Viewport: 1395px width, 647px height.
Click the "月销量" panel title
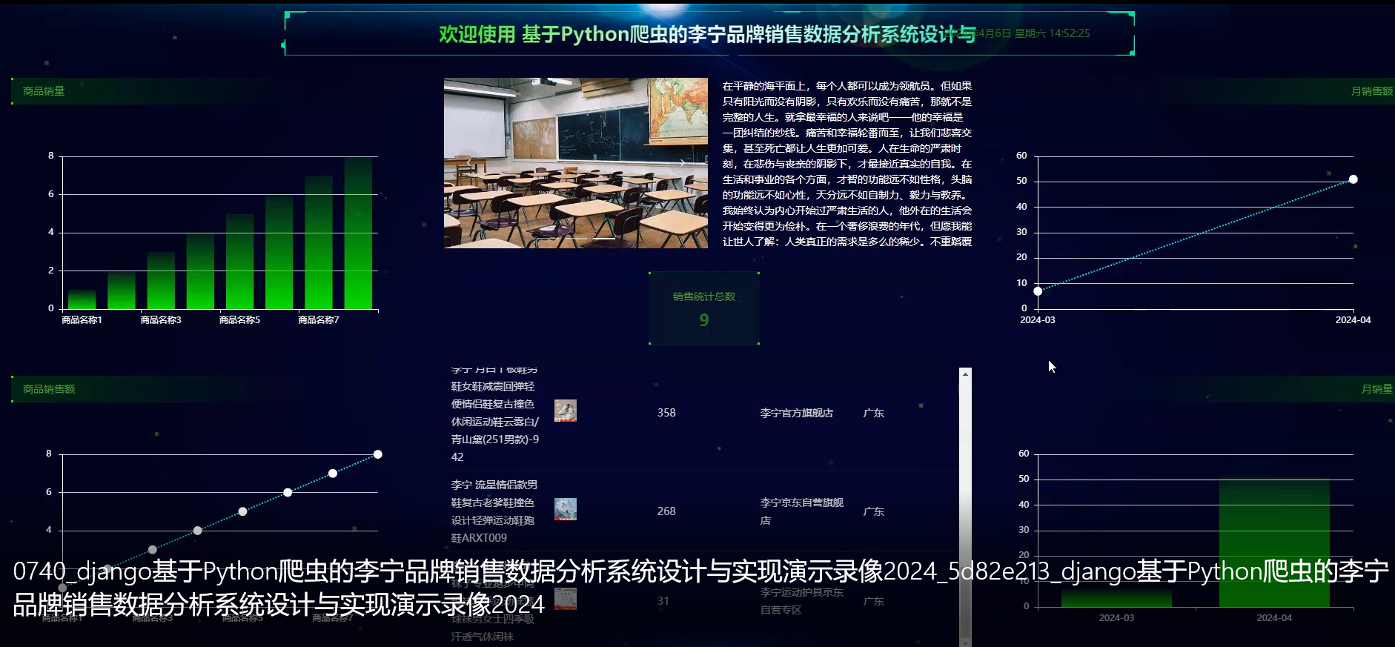point(1377,389)
